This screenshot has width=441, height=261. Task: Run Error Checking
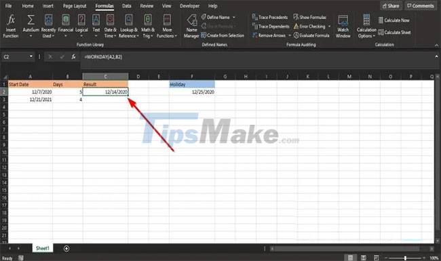click(x=309, y=26)
